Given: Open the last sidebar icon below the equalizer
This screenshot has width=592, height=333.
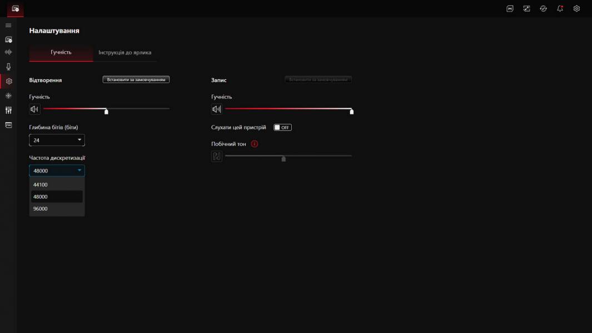Looking at the screenshot, I should click(8, 125).
